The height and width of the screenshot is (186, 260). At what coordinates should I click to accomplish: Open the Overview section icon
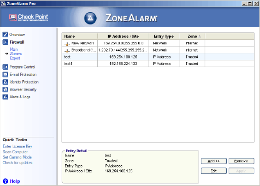point(5,35)
